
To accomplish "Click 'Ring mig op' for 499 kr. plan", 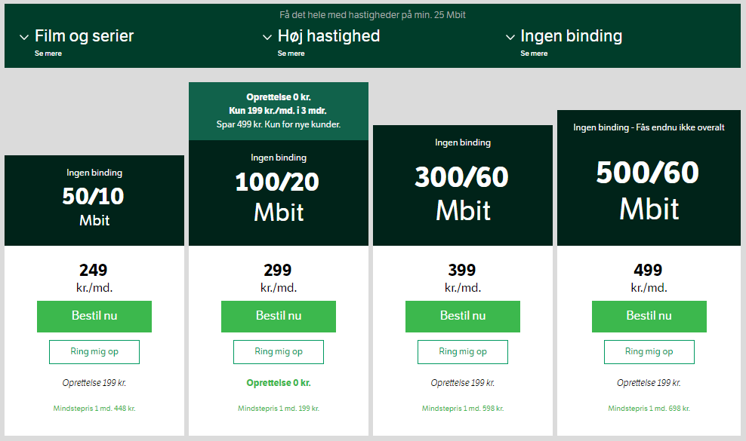I will coord(649,352).
